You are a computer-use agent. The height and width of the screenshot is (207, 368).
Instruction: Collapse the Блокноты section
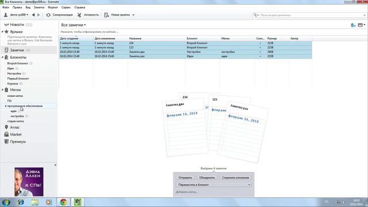click(2, 57)
